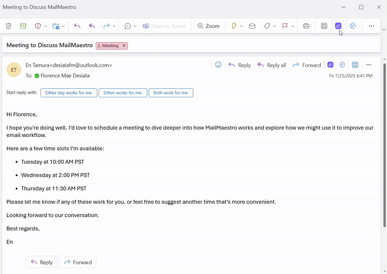Click Share to Teams

point(164,26)
